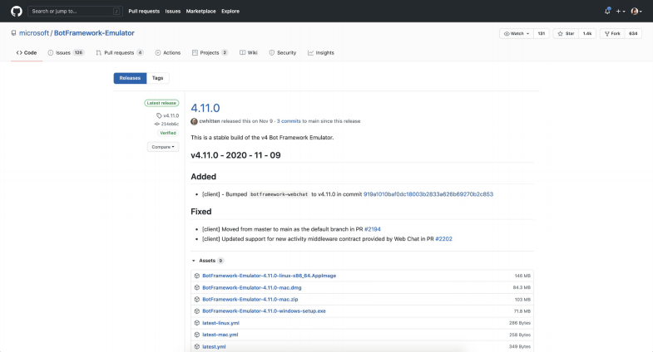Click package icon beside latest-mac.yml
Screen dimensions: 653x352
click(x=197, y=335)
